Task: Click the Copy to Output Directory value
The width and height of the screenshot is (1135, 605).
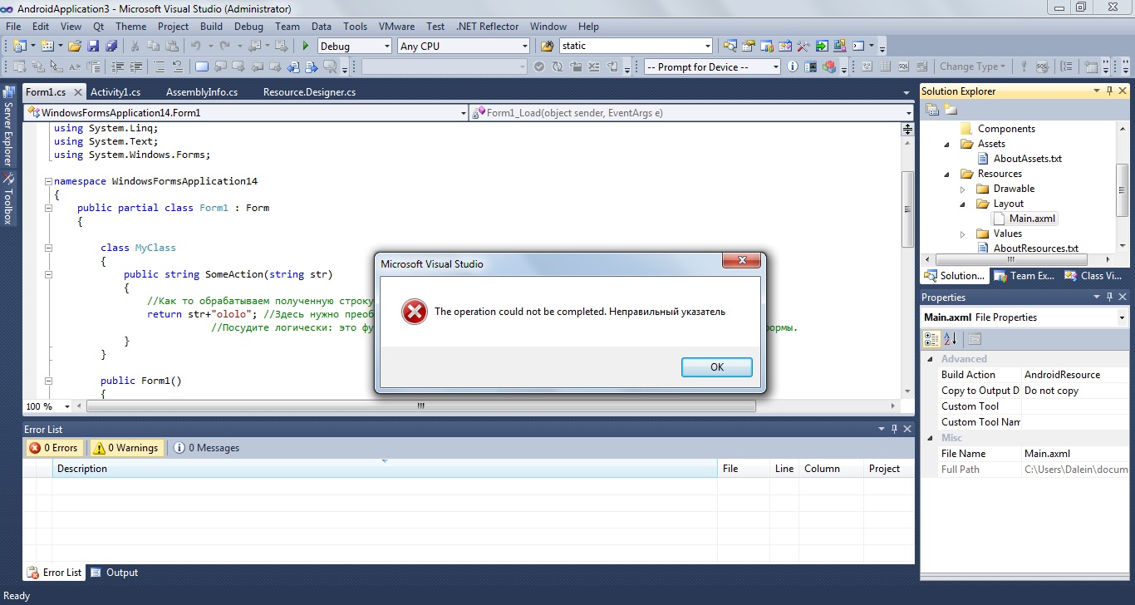Action: tap(1075, 391)
